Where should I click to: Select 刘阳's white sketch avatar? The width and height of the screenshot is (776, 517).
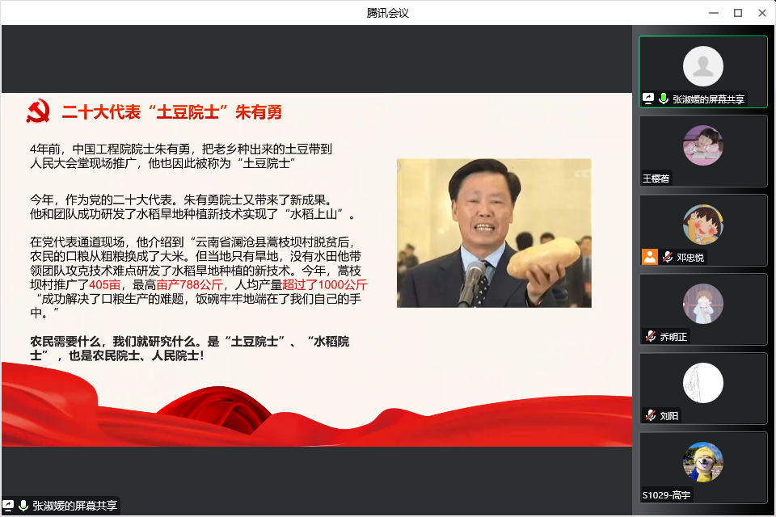(x=702, y=383)
